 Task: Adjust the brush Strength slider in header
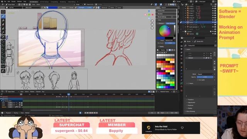point(85,8)
